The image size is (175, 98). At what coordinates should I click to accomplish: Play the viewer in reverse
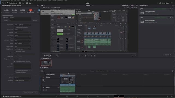pyautogui.click(x=83, y=56)
